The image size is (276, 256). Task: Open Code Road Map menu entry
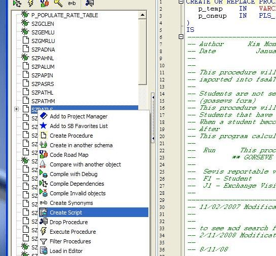94,155
